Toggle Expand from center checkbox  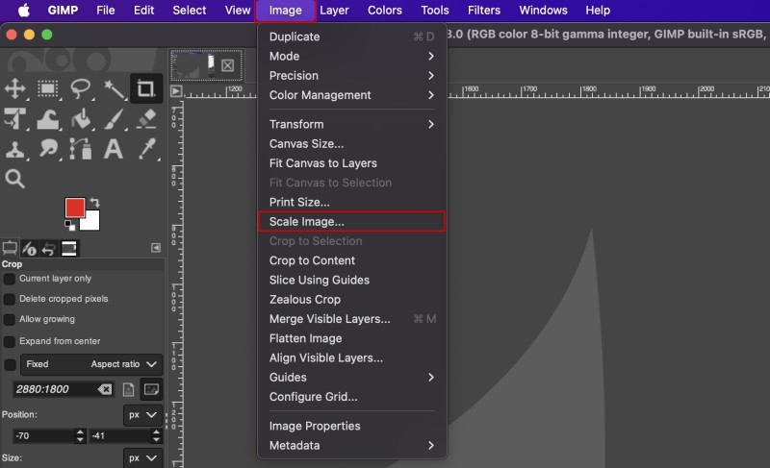point(10,341)
